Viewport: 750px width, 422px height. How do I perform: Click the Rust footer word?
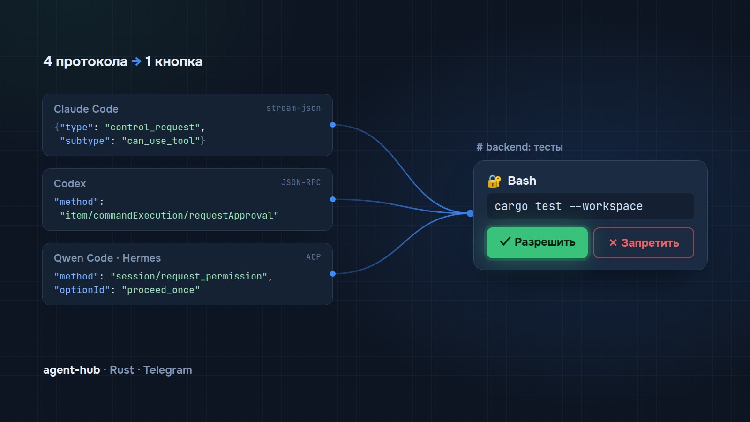click(x=122, y=370)
